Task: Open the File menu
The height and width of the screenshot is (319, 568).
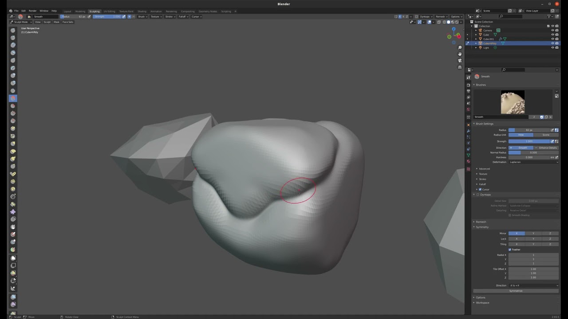Action: pyautogui.click(x=16, y=11)
